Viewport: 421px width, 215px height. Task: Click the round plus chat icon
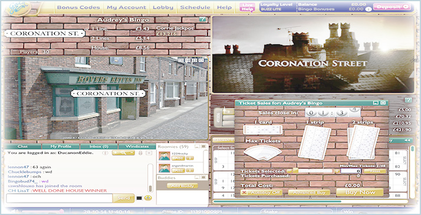coord(106,153)
